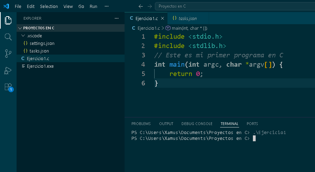This screenshot has height=172, width=315.
Task: Open tasks.json in the explorer tree
Action: click(70, 51)
